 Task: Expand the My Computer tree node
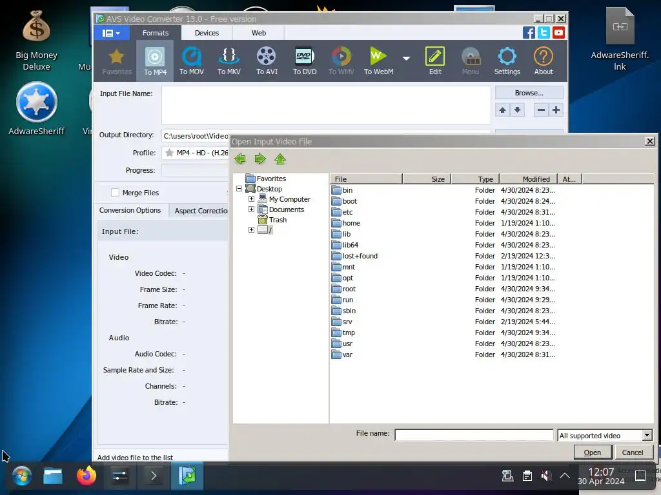tap(251, 199)
